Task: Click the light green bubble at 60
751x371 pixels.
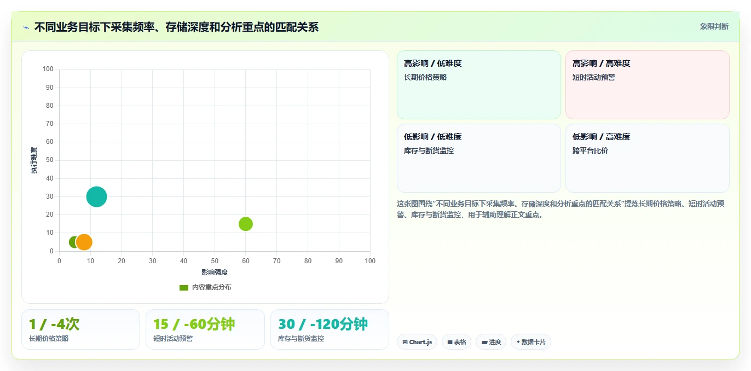Action: (246, 224)
